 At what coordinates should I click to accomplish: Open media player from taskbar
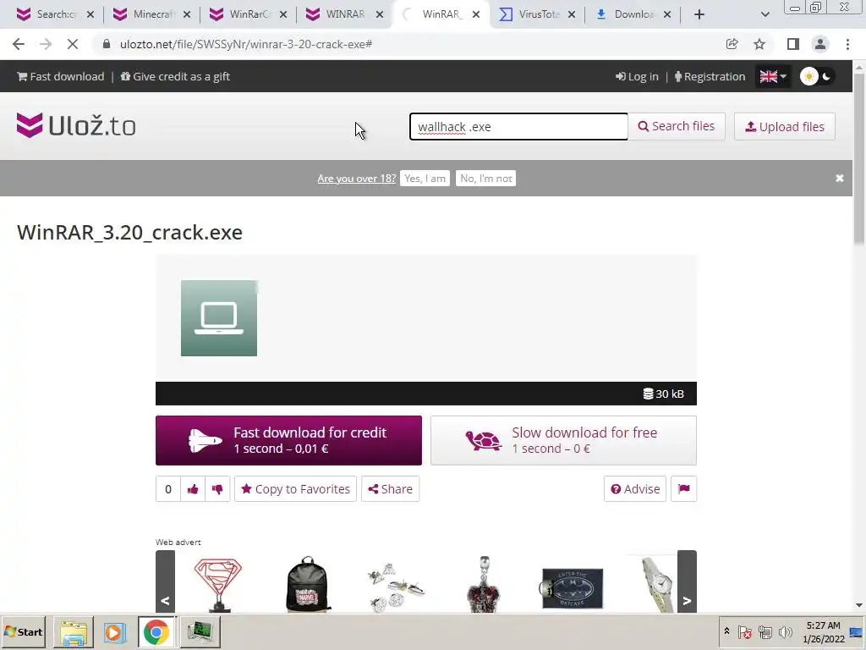tap(115, 631)
